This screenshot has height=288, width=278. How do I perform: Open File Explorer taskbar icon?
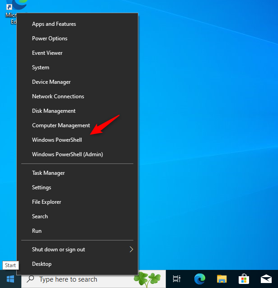tap(221, 279)
